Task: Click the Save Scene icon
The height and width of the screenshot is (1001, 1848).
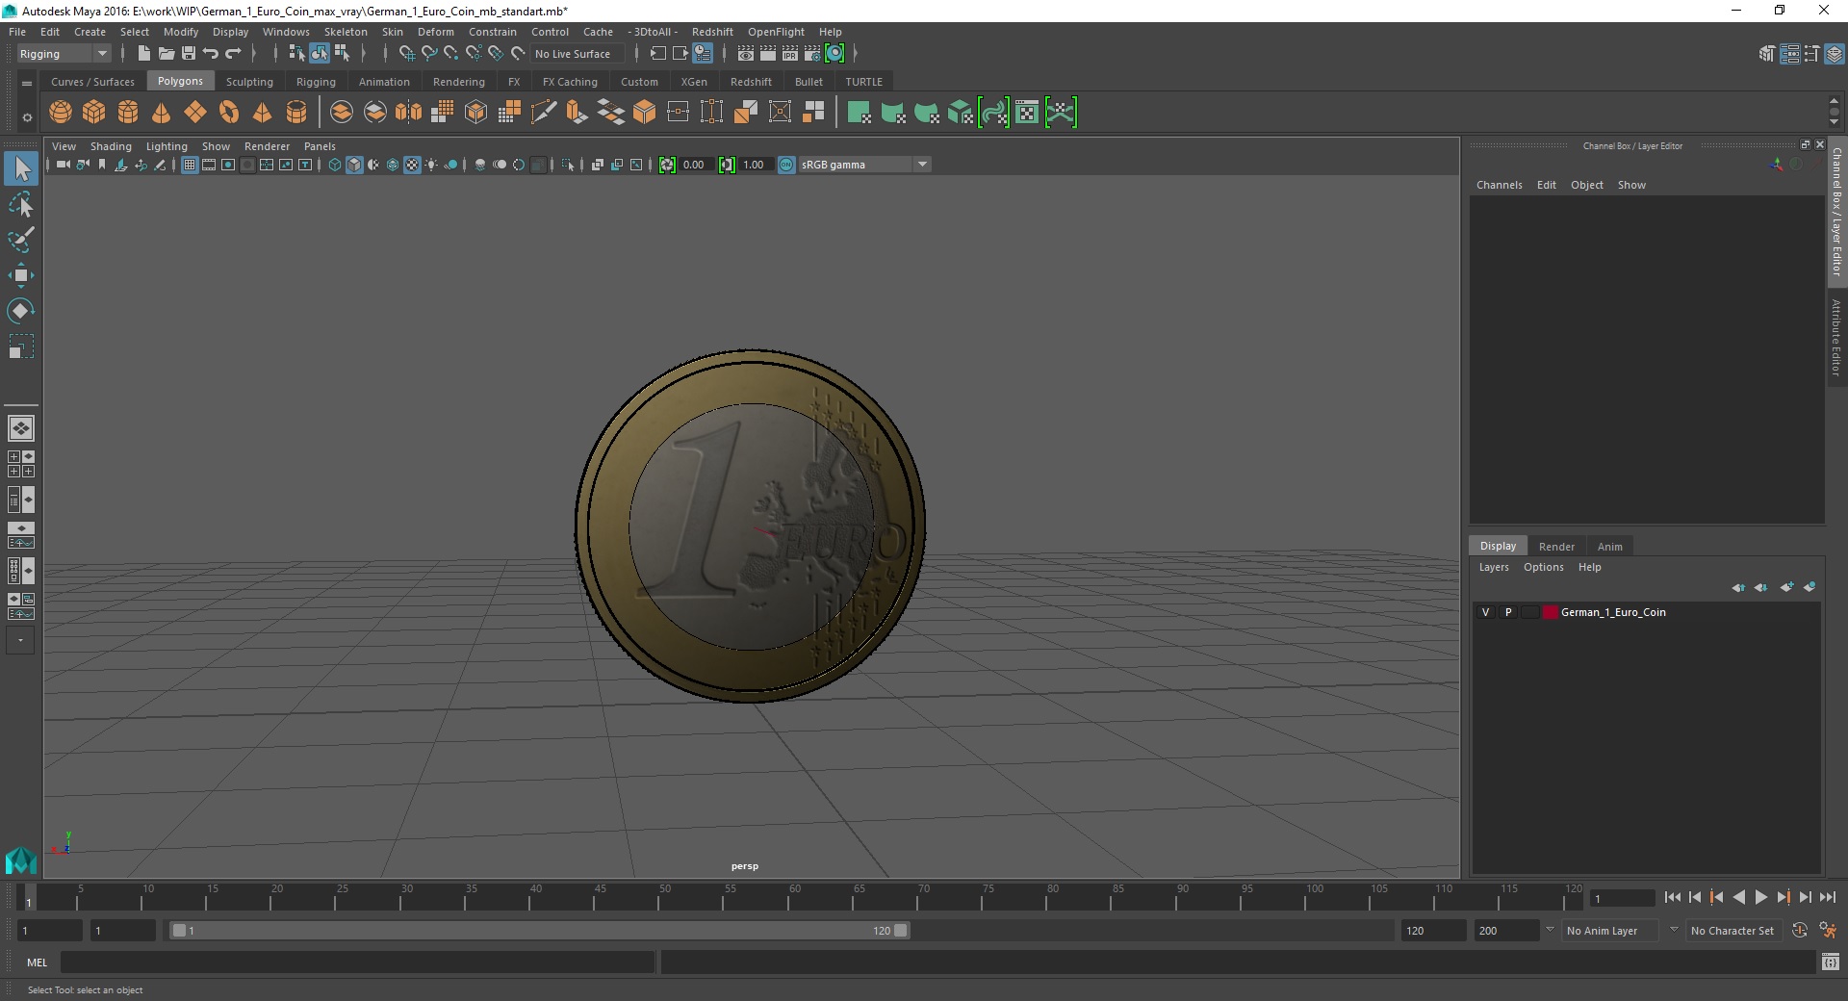Action: coord(189,54)
